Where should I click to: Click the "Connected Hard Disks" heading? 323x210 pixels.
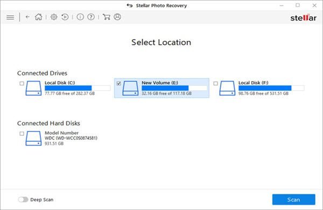pos(48,124)
